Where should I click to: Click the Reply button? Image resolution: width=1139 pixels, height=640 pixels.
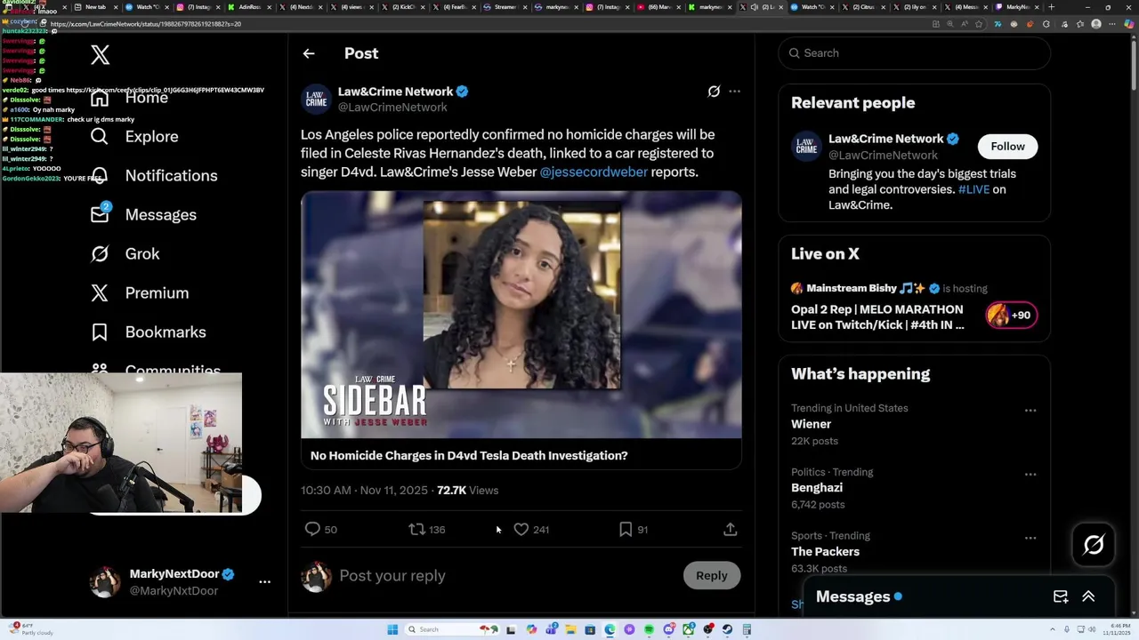(x=711, y=576)
